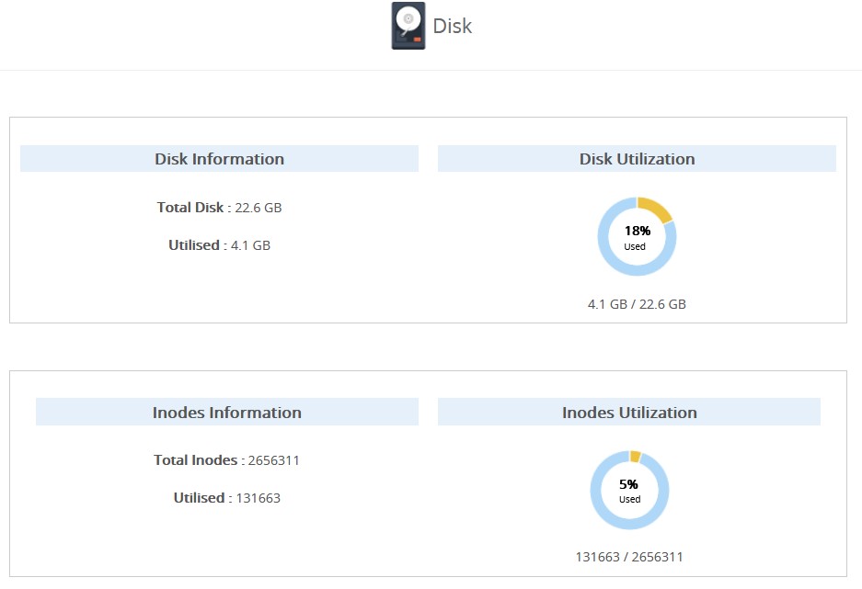Click the Disk drive icon in the header
The height and width of the screenshot is (589, 862).
408,25
